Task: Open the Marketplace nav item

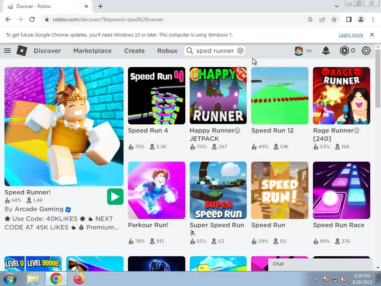Action: pos(92,51)
